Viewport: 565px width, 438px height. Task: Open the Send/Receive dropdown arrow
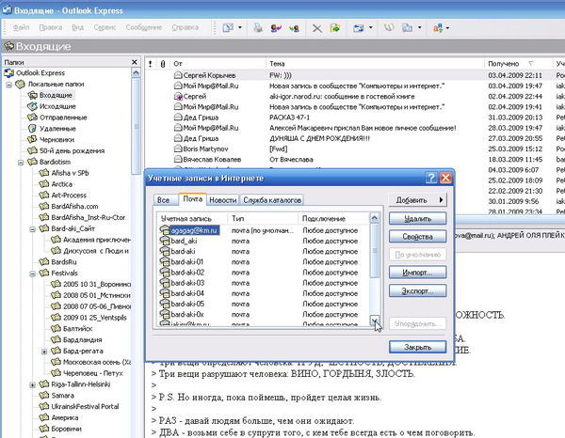coord(371,27)
